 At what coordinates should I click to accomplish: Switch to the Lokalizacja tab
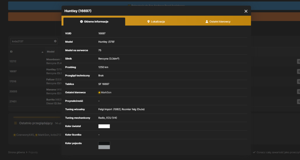coord(156,22)
